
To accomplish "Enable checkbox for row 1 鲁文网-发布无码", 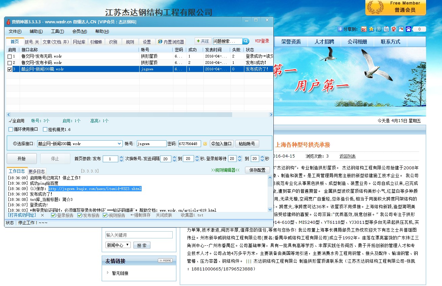I will [x=9, y=56].
